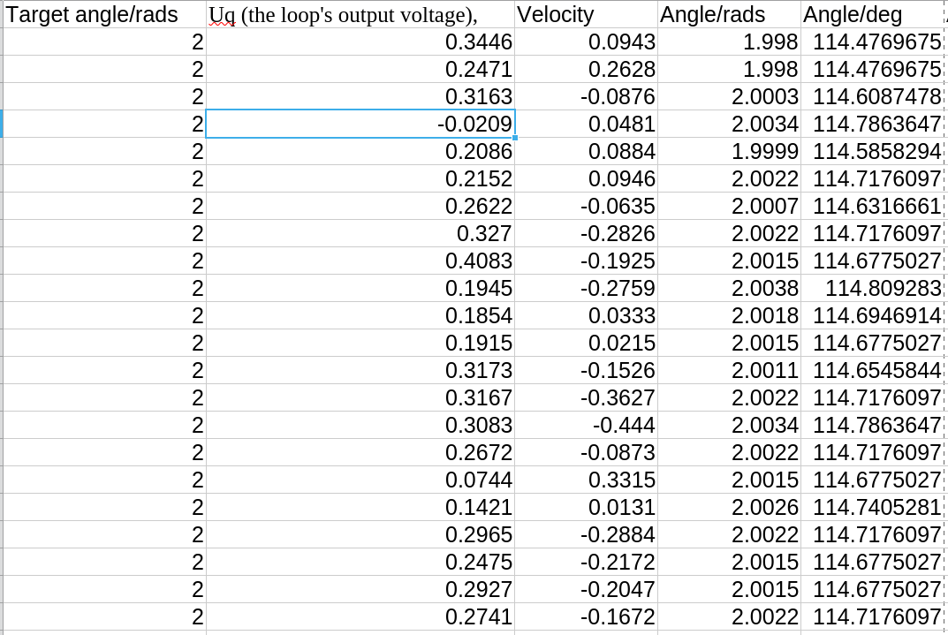Select the Velocity value 0.0481
Viewport: 948px width, 635px height.
point(586,124)
